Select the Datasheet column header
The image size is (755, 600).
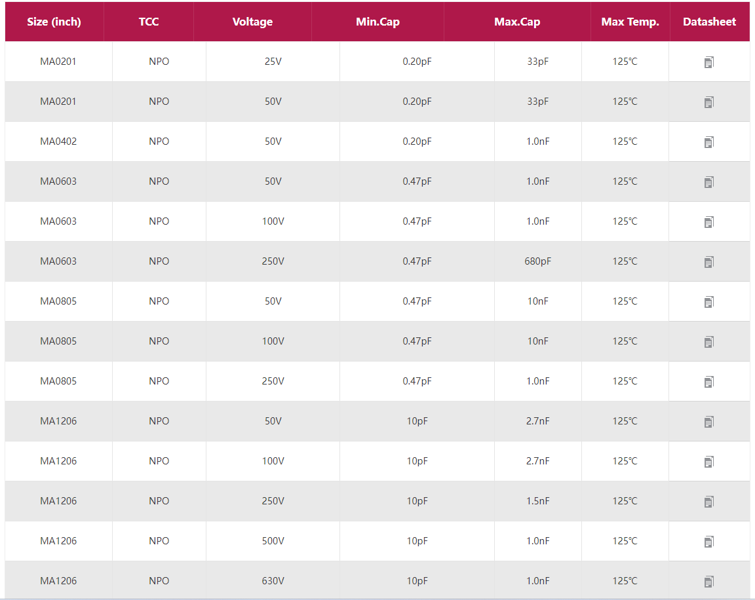(709, 22)
